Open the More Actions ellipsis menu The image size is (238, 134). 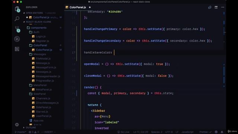[x=223, y=7]
